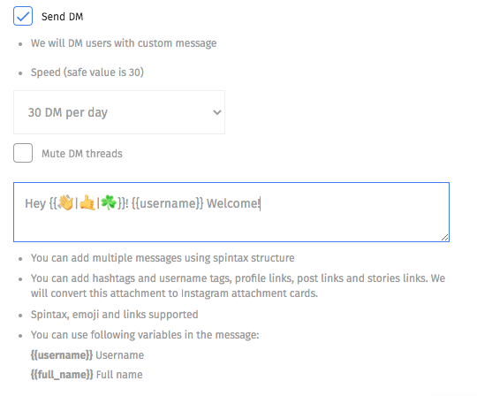Click the Speed safe value hint text

click(x=87, y=72)
